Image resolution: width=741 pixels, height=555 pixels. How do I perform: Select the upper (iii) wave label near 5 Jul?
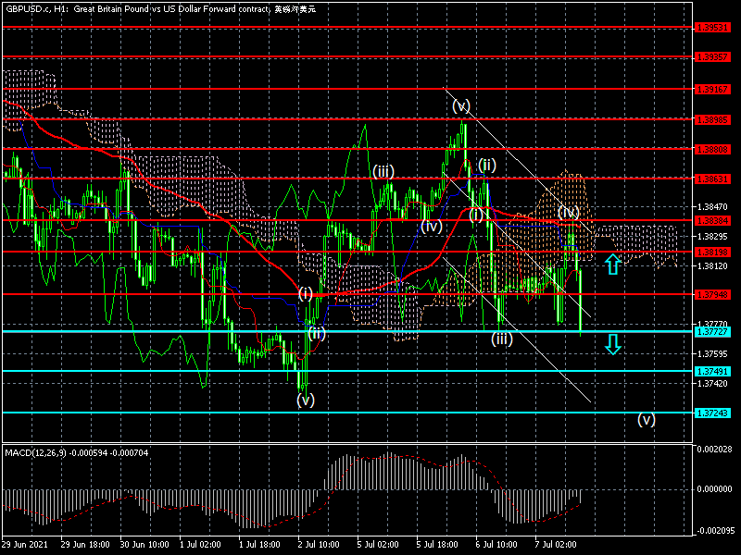point(384,171)
